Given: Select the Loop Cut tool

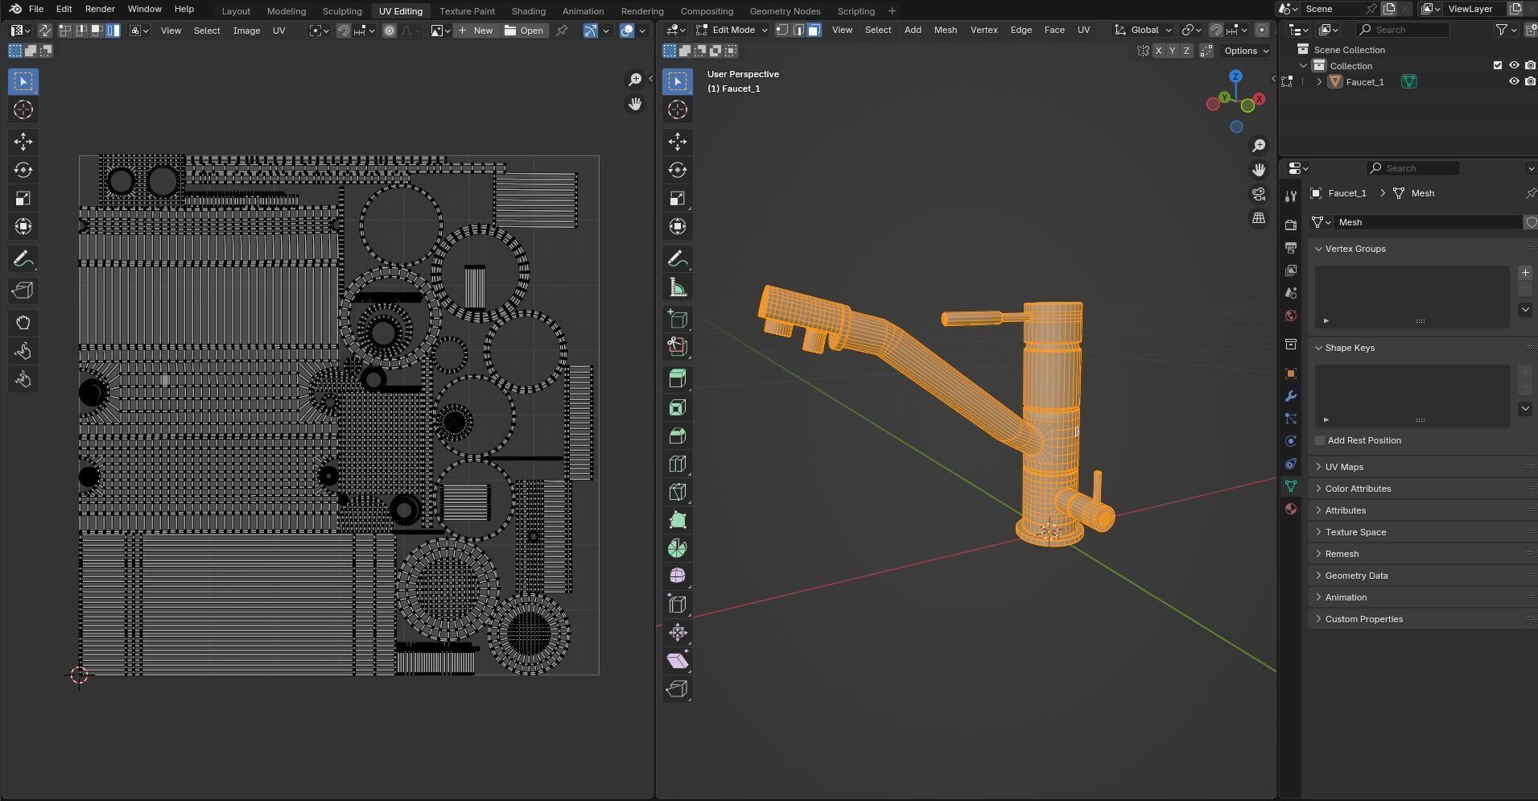Looking at the screenshot, I should click(x=678, y=464).
